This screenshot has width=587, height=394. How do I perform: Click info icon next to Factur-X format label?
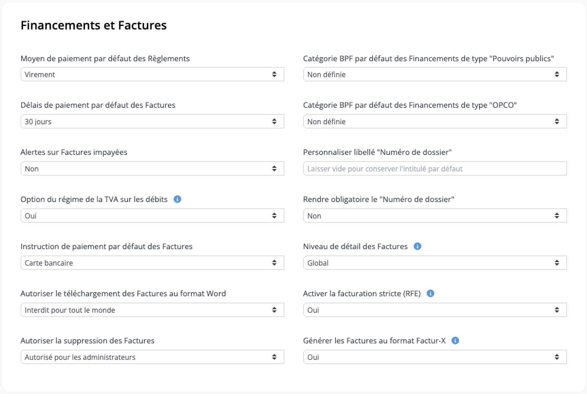tap(455, 341)
